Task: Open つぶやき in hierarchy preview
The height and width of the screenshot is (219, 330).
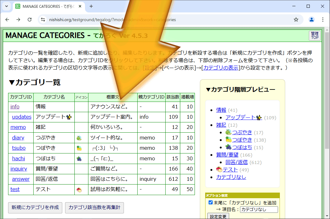Action: [x=242, y=133]
